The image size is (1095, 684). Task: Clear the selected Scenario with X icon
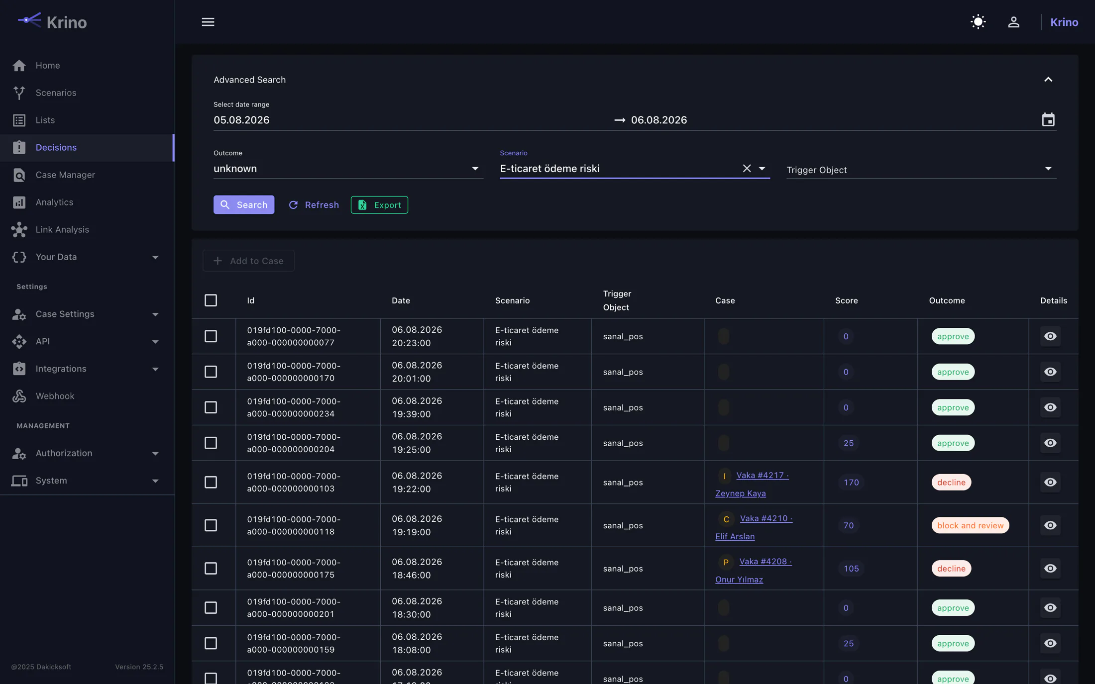pyautogui.click(x=747, y=169)
